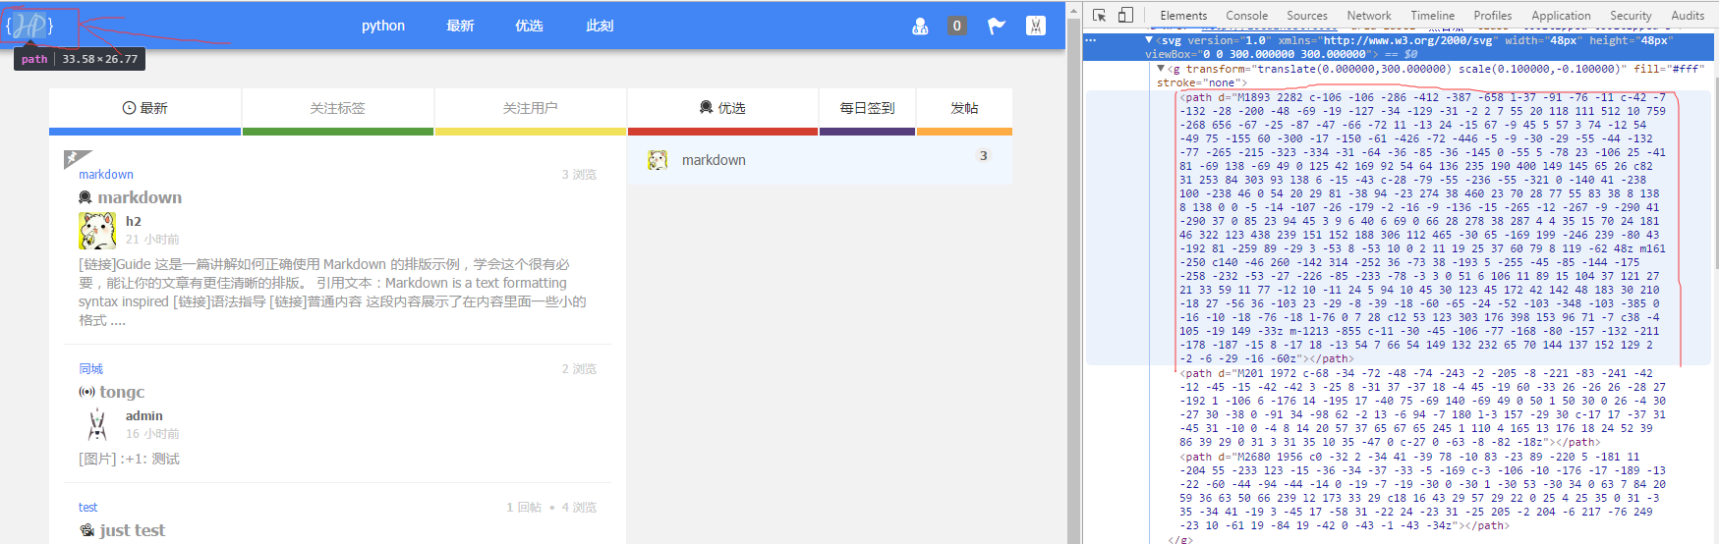This screenshot has width=1719, height=544.
Task: Click the cat avatar beside markdown in 优选 list
Action: [x=658, y=160]
